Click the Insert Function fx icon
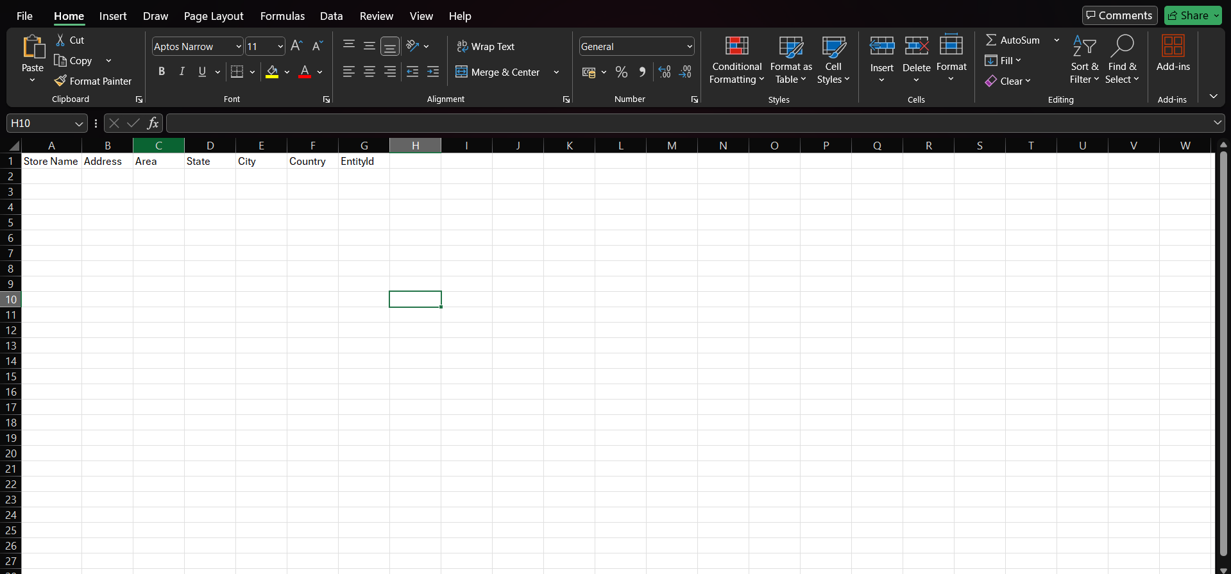 point(153,123)
